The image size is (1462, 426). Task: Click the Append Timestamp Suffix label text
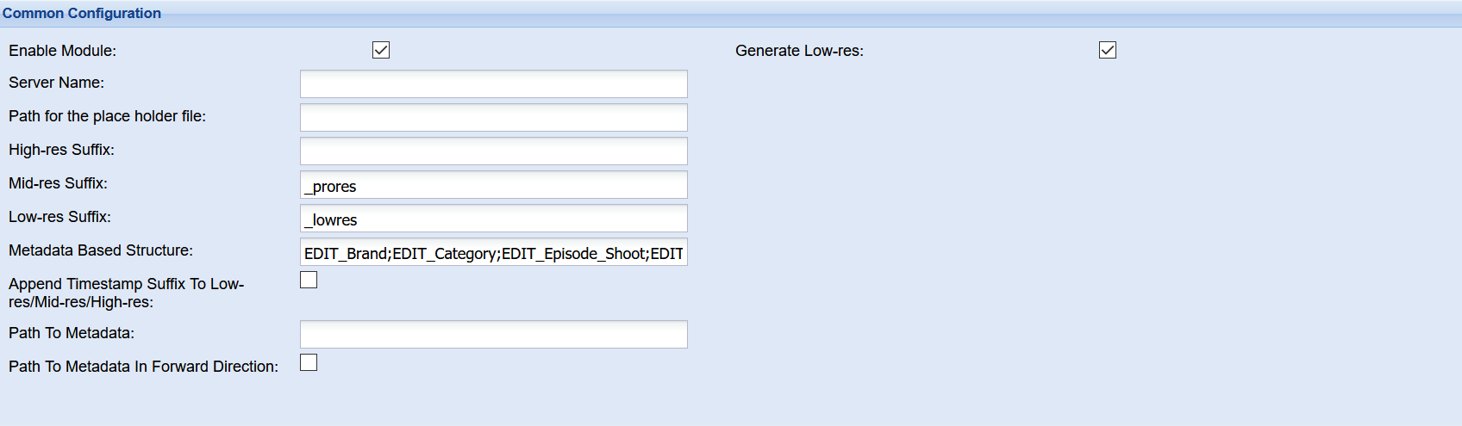(x=127, y=293)
